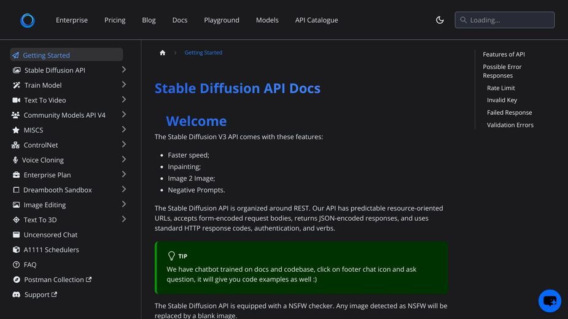568x319 pixels.
Task: Expand Community Models API V4 chevron
Action: 124,115
